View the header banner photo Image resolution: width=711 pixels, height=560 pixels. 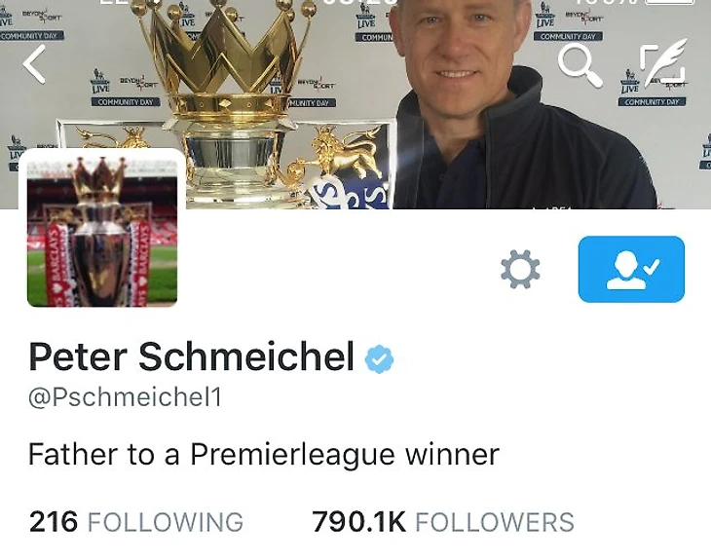pos(355,104)
